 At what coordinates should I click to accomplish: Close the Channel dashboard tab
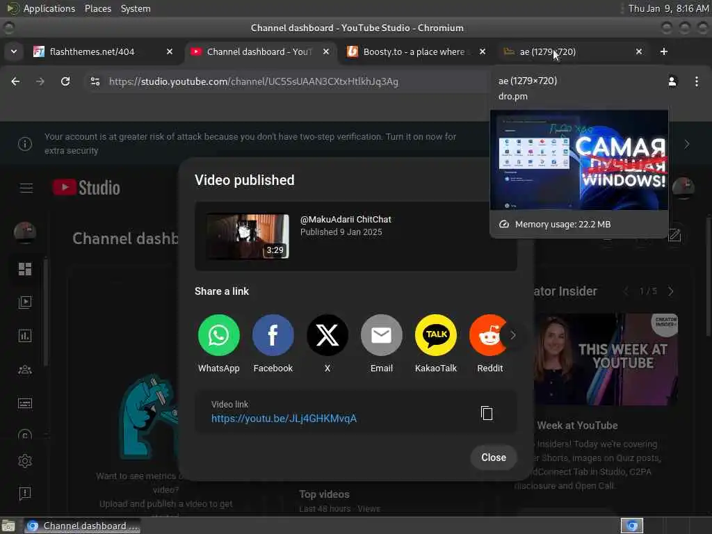pos(326,51)
